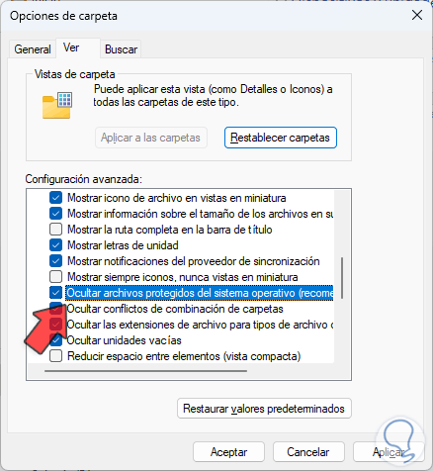Uncheck Ocultar archivos protegidos del sistema operativo
433x471 pixels.
[56, 293]
